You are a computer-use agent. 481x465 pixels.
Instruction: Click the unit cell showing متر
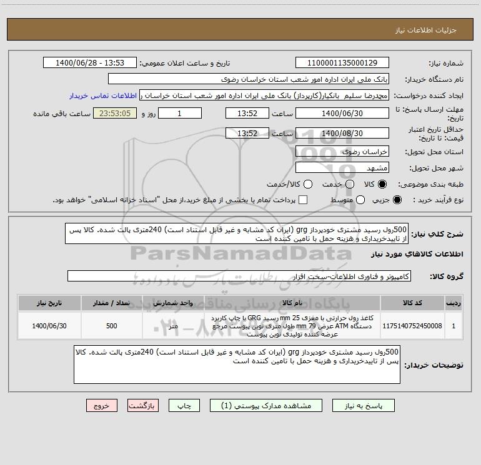pyautogui.click(x=173, y=326)
